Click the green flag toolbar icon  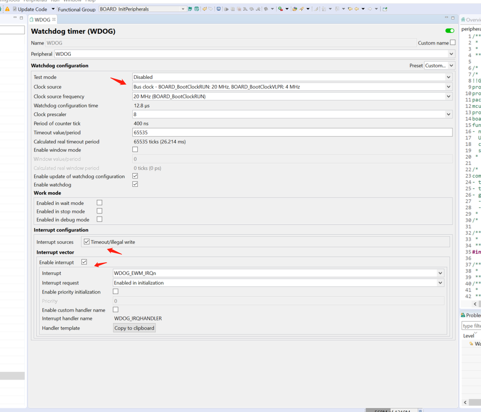coord(190,9)
